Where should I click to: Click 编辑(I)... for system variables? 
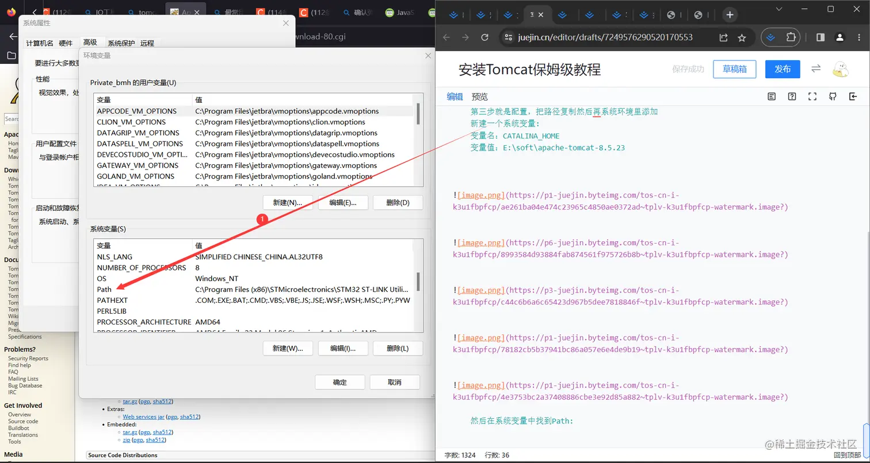[x=342, y=349]
